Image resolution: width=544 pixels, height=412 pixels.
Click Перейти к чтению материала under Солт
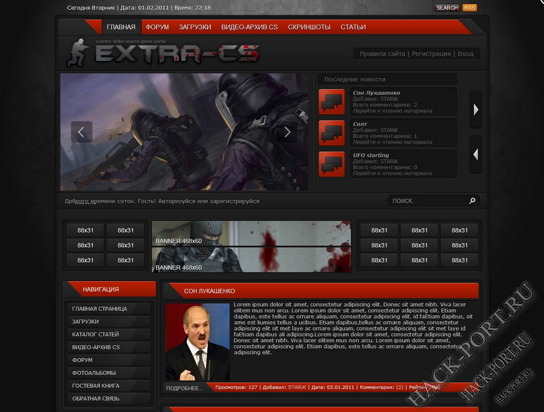pos(392,142)
